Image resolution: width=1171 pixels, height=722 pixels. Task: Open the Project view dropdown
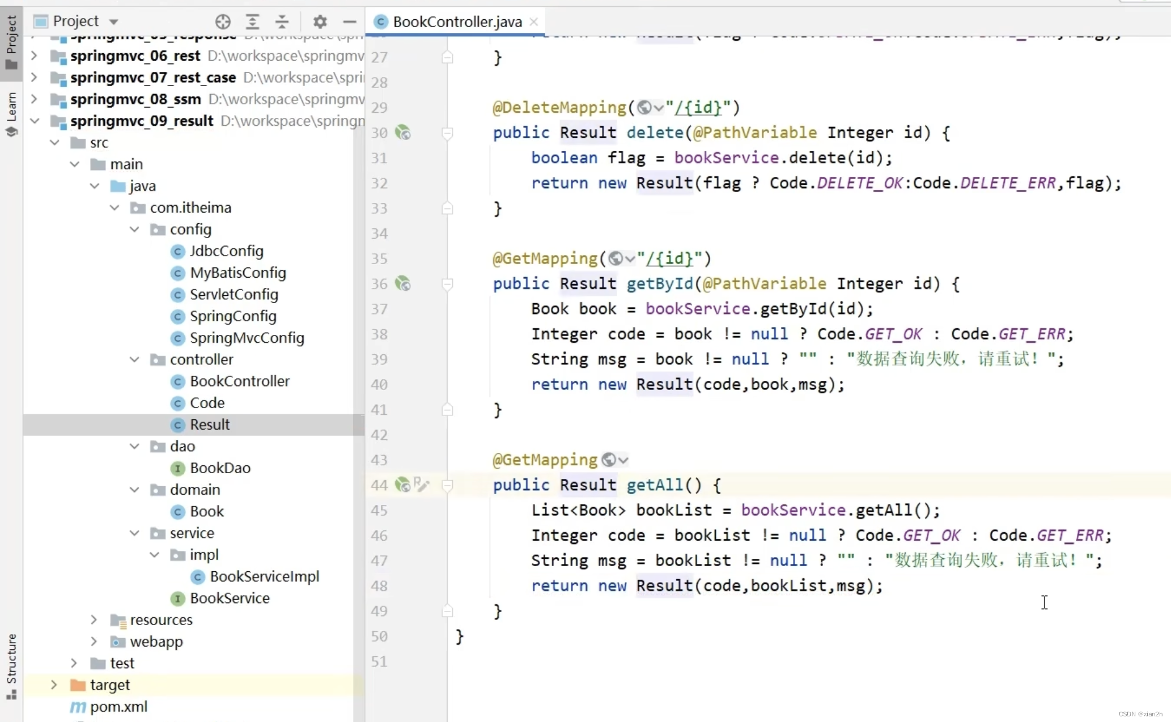pyautogui.click(x=114, y=22)
